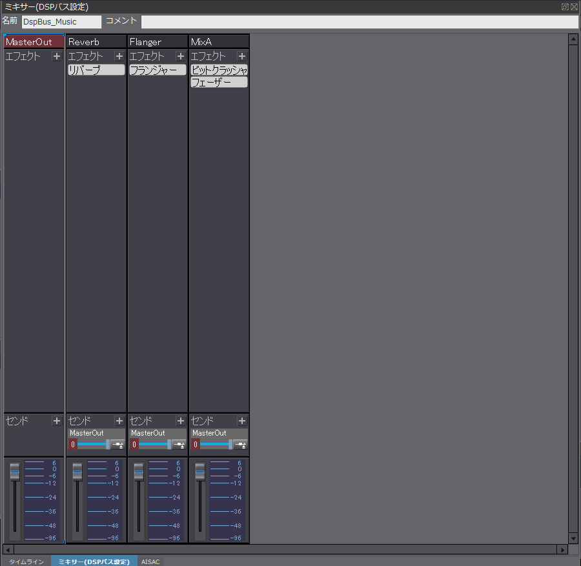581x566 pixels.
Task: Add send to Reverb bus
Action: tap(119, 421)
